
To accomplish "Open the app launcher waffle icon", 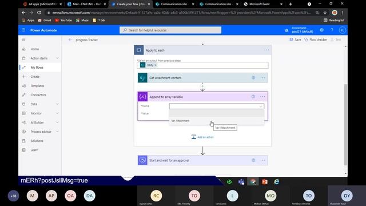I will [x=23, y=30].
